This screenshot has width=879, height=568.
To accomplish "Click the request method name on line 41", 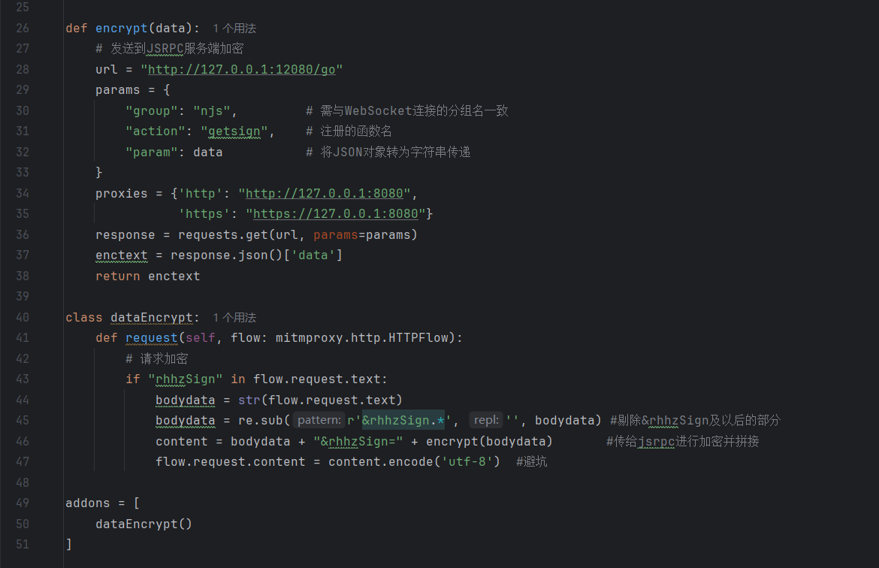I will coord(151,337).
